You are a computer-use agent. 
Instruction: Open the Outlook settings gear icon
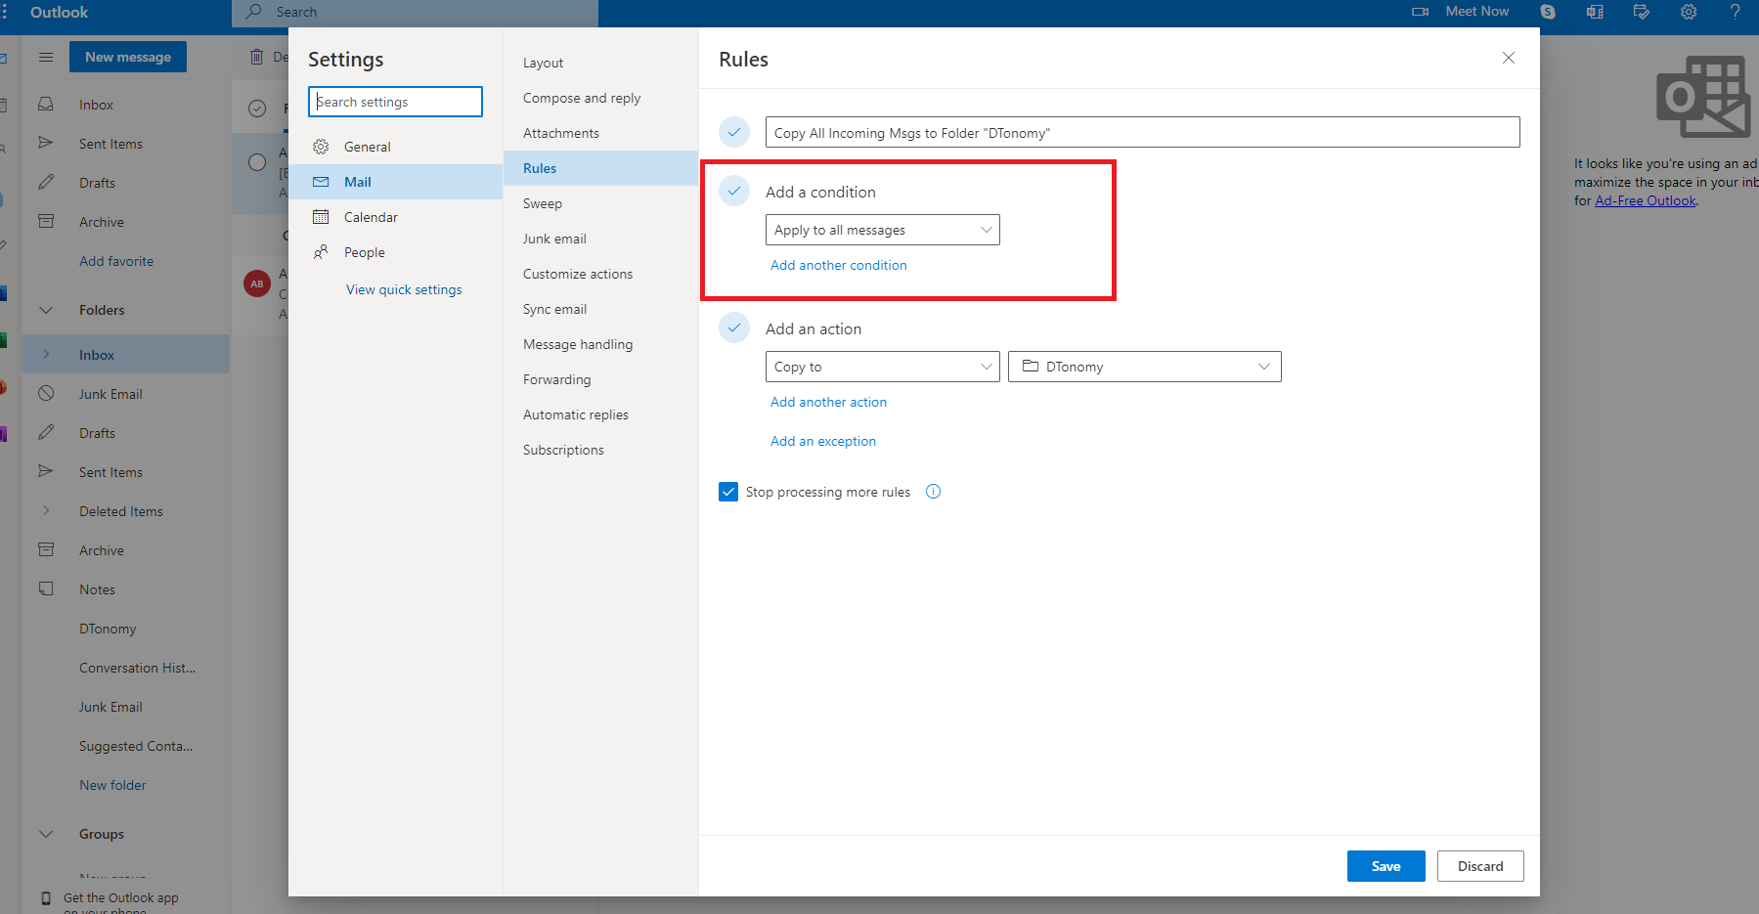click(x=1689, y=12)
